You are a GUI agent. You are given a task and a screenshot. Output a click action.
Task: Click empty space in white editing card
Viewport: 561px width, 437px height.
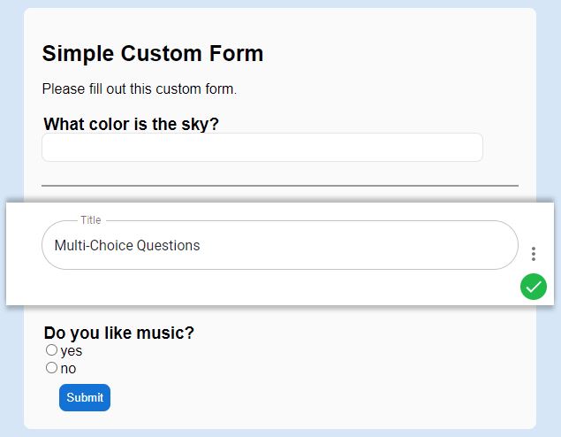[x=250, y=288]
